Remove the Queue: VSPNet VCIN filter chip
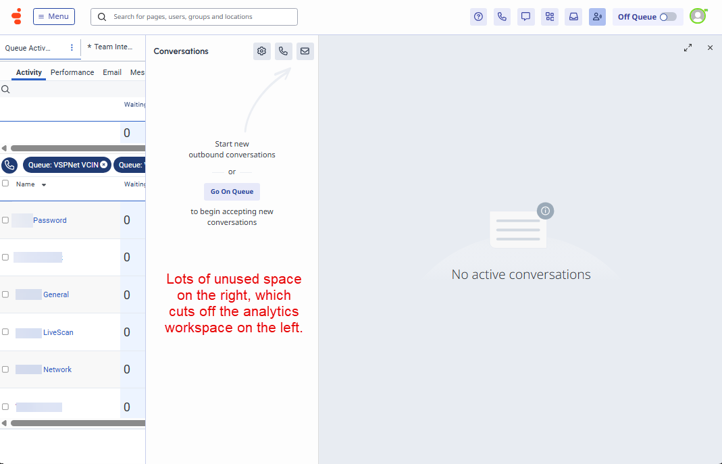722x464 pixels. 103,164
